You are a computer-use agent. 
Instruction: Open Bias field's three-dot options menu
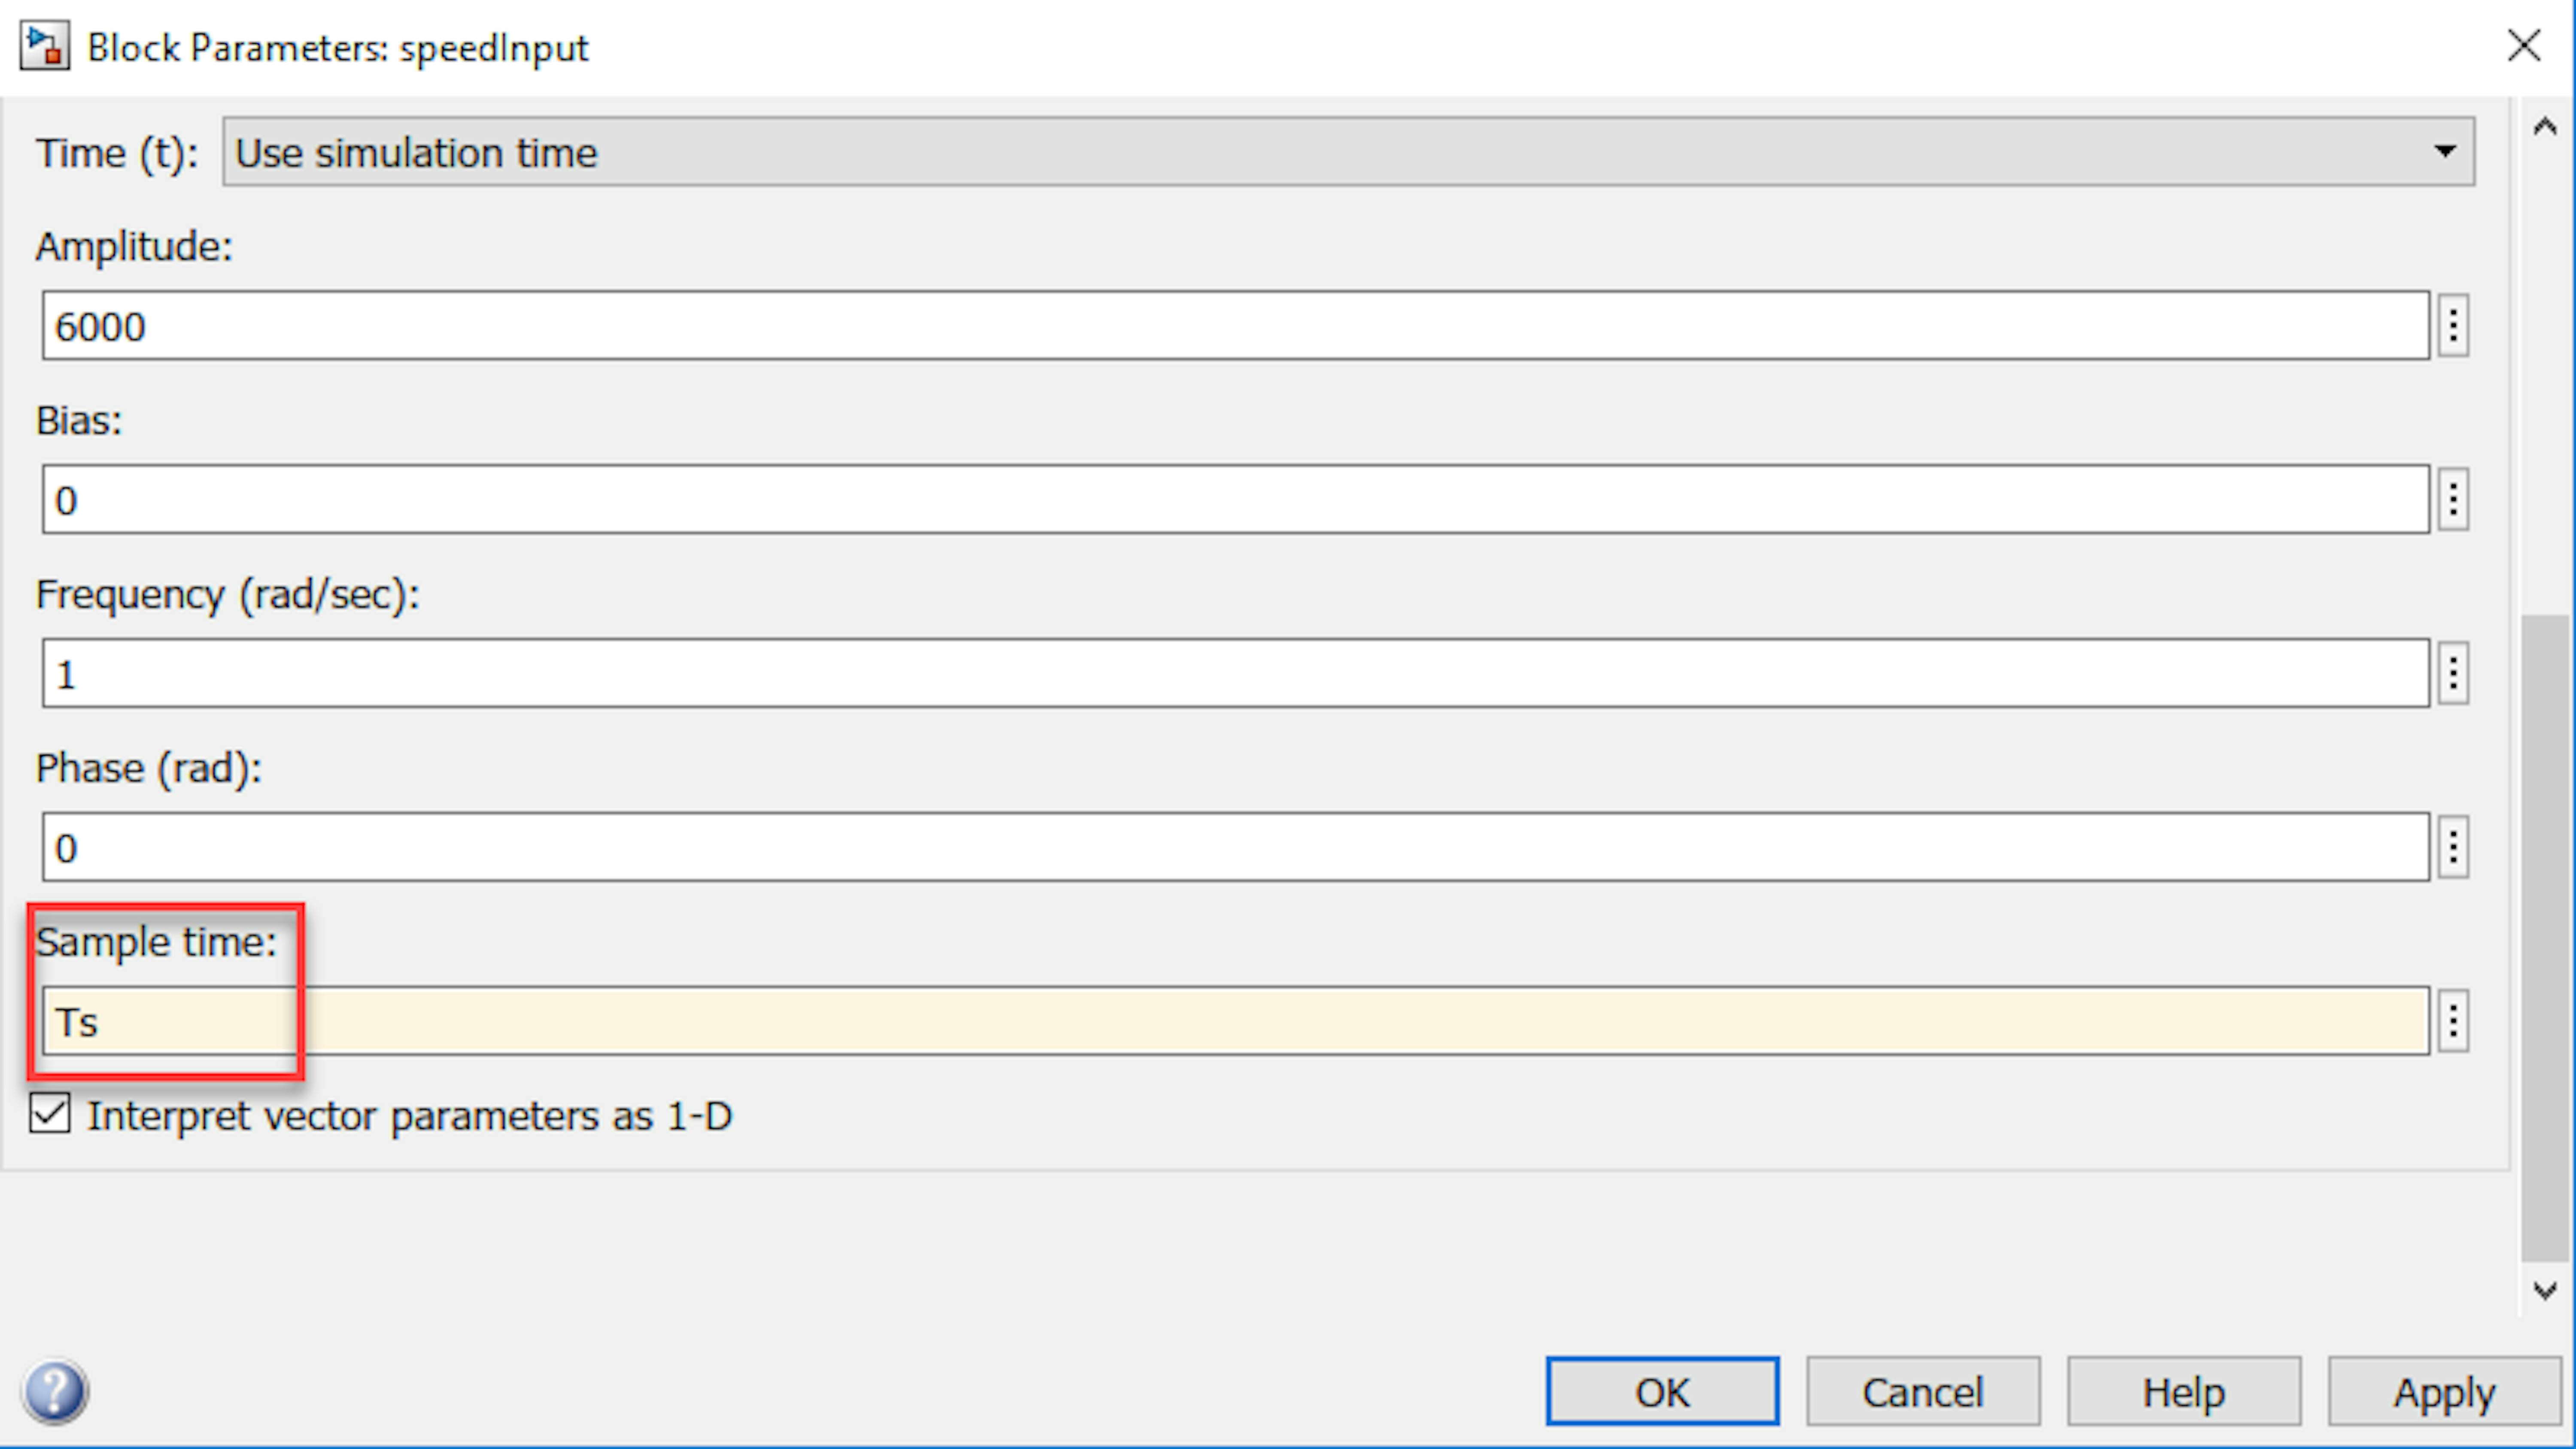pos(2453,499)
